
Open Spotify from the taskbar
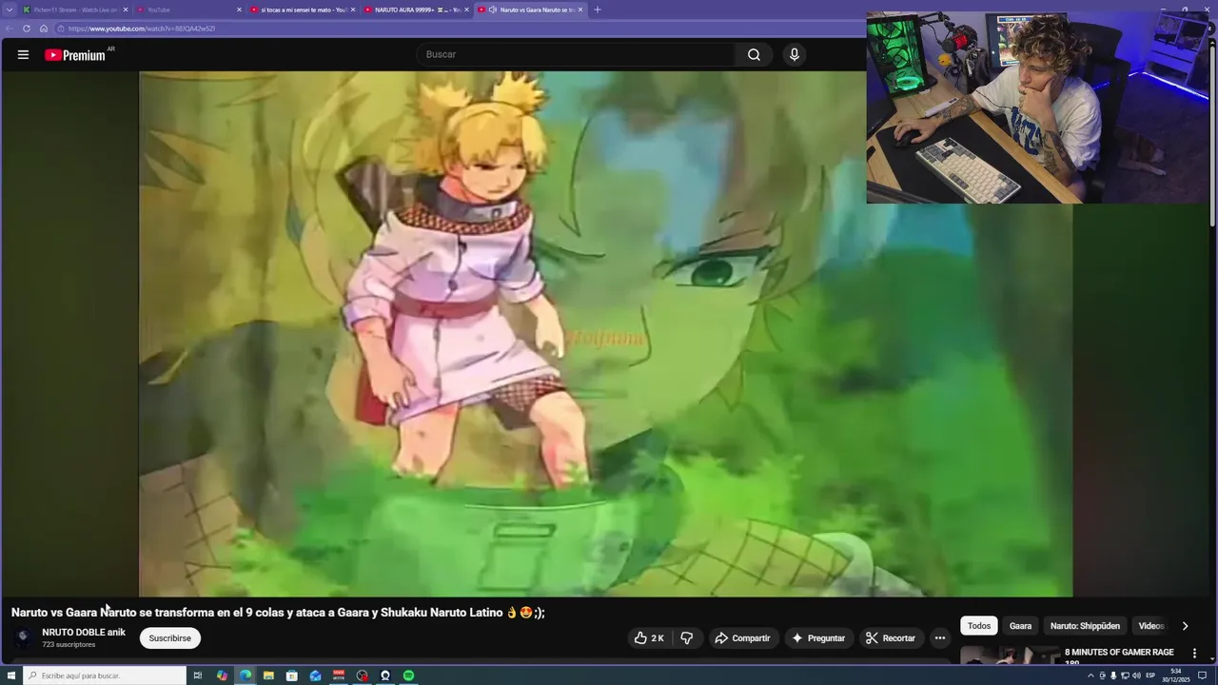coord(408,675)
